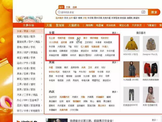Open 淘抢购 in the navigation bar
162x122 pixels.
[89, 25]
